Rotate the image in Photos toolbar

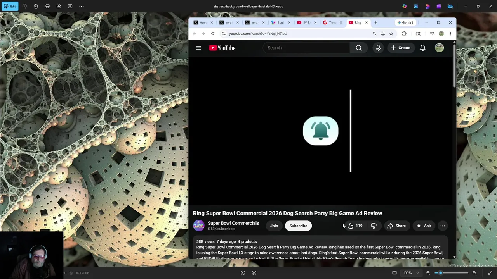coord(24,6)
